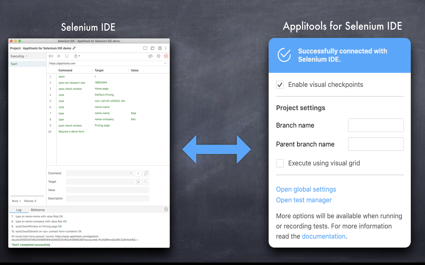
Task: Select 'Request a demo form' row
Action: pos(108,132)
